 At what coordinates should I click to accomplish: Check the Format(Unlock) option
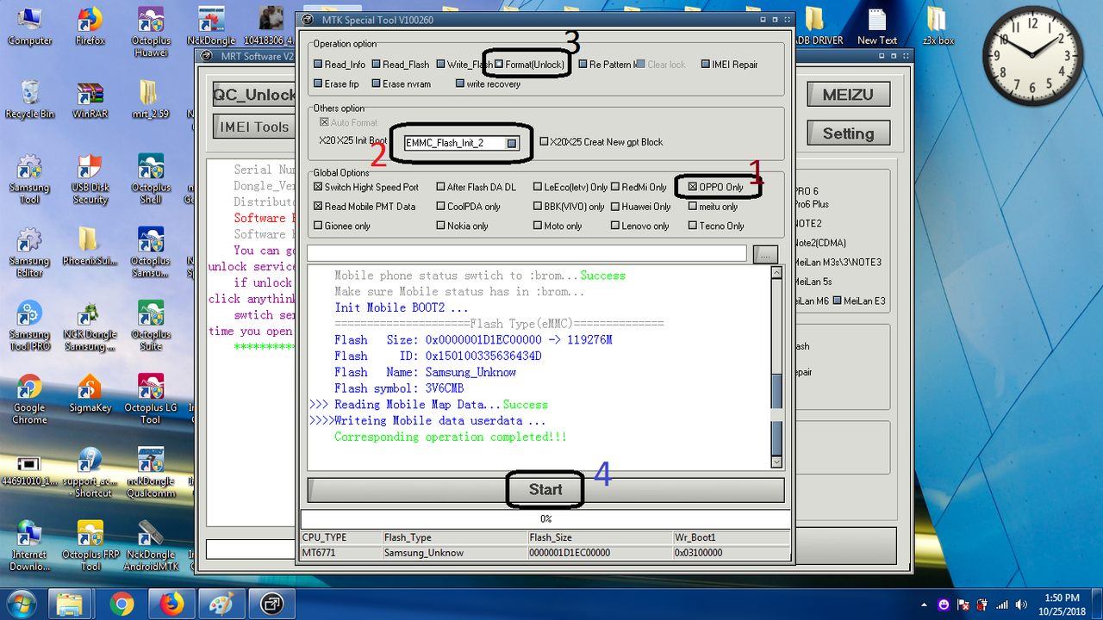(x=499, y=65)
